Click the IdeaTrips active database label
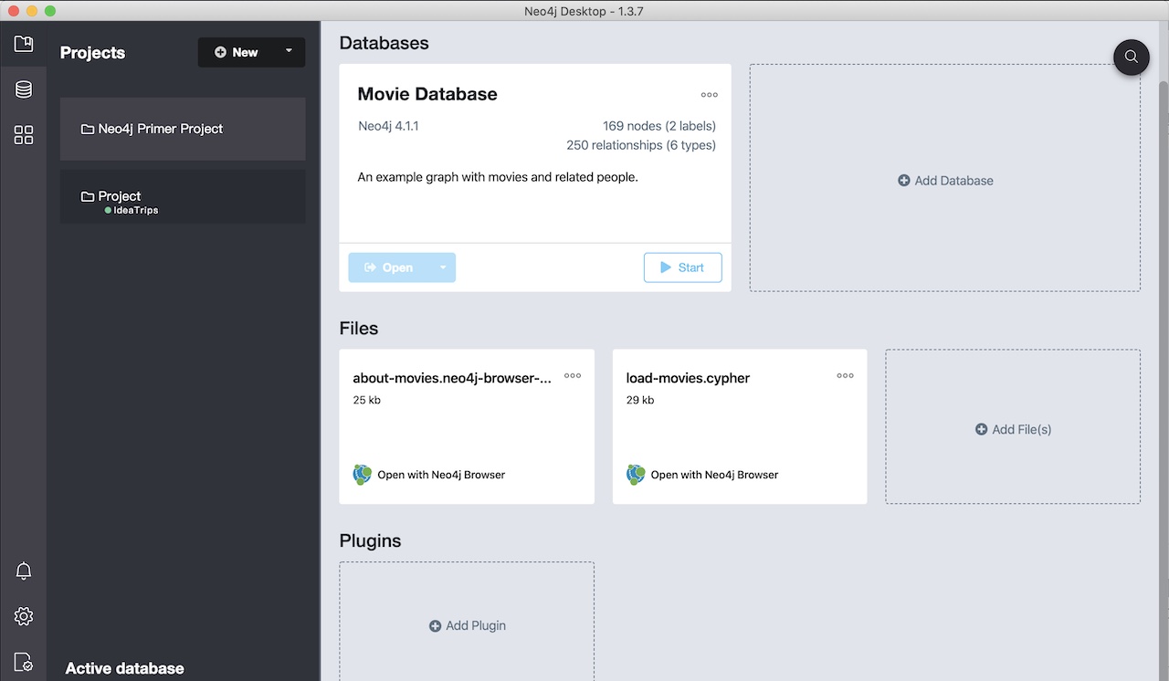The width and height of the screenshot is (1169, 681). tap(135, 211)
